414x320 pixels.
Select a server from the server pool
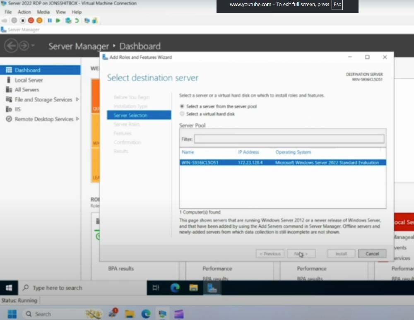click(x=182, y=106)
